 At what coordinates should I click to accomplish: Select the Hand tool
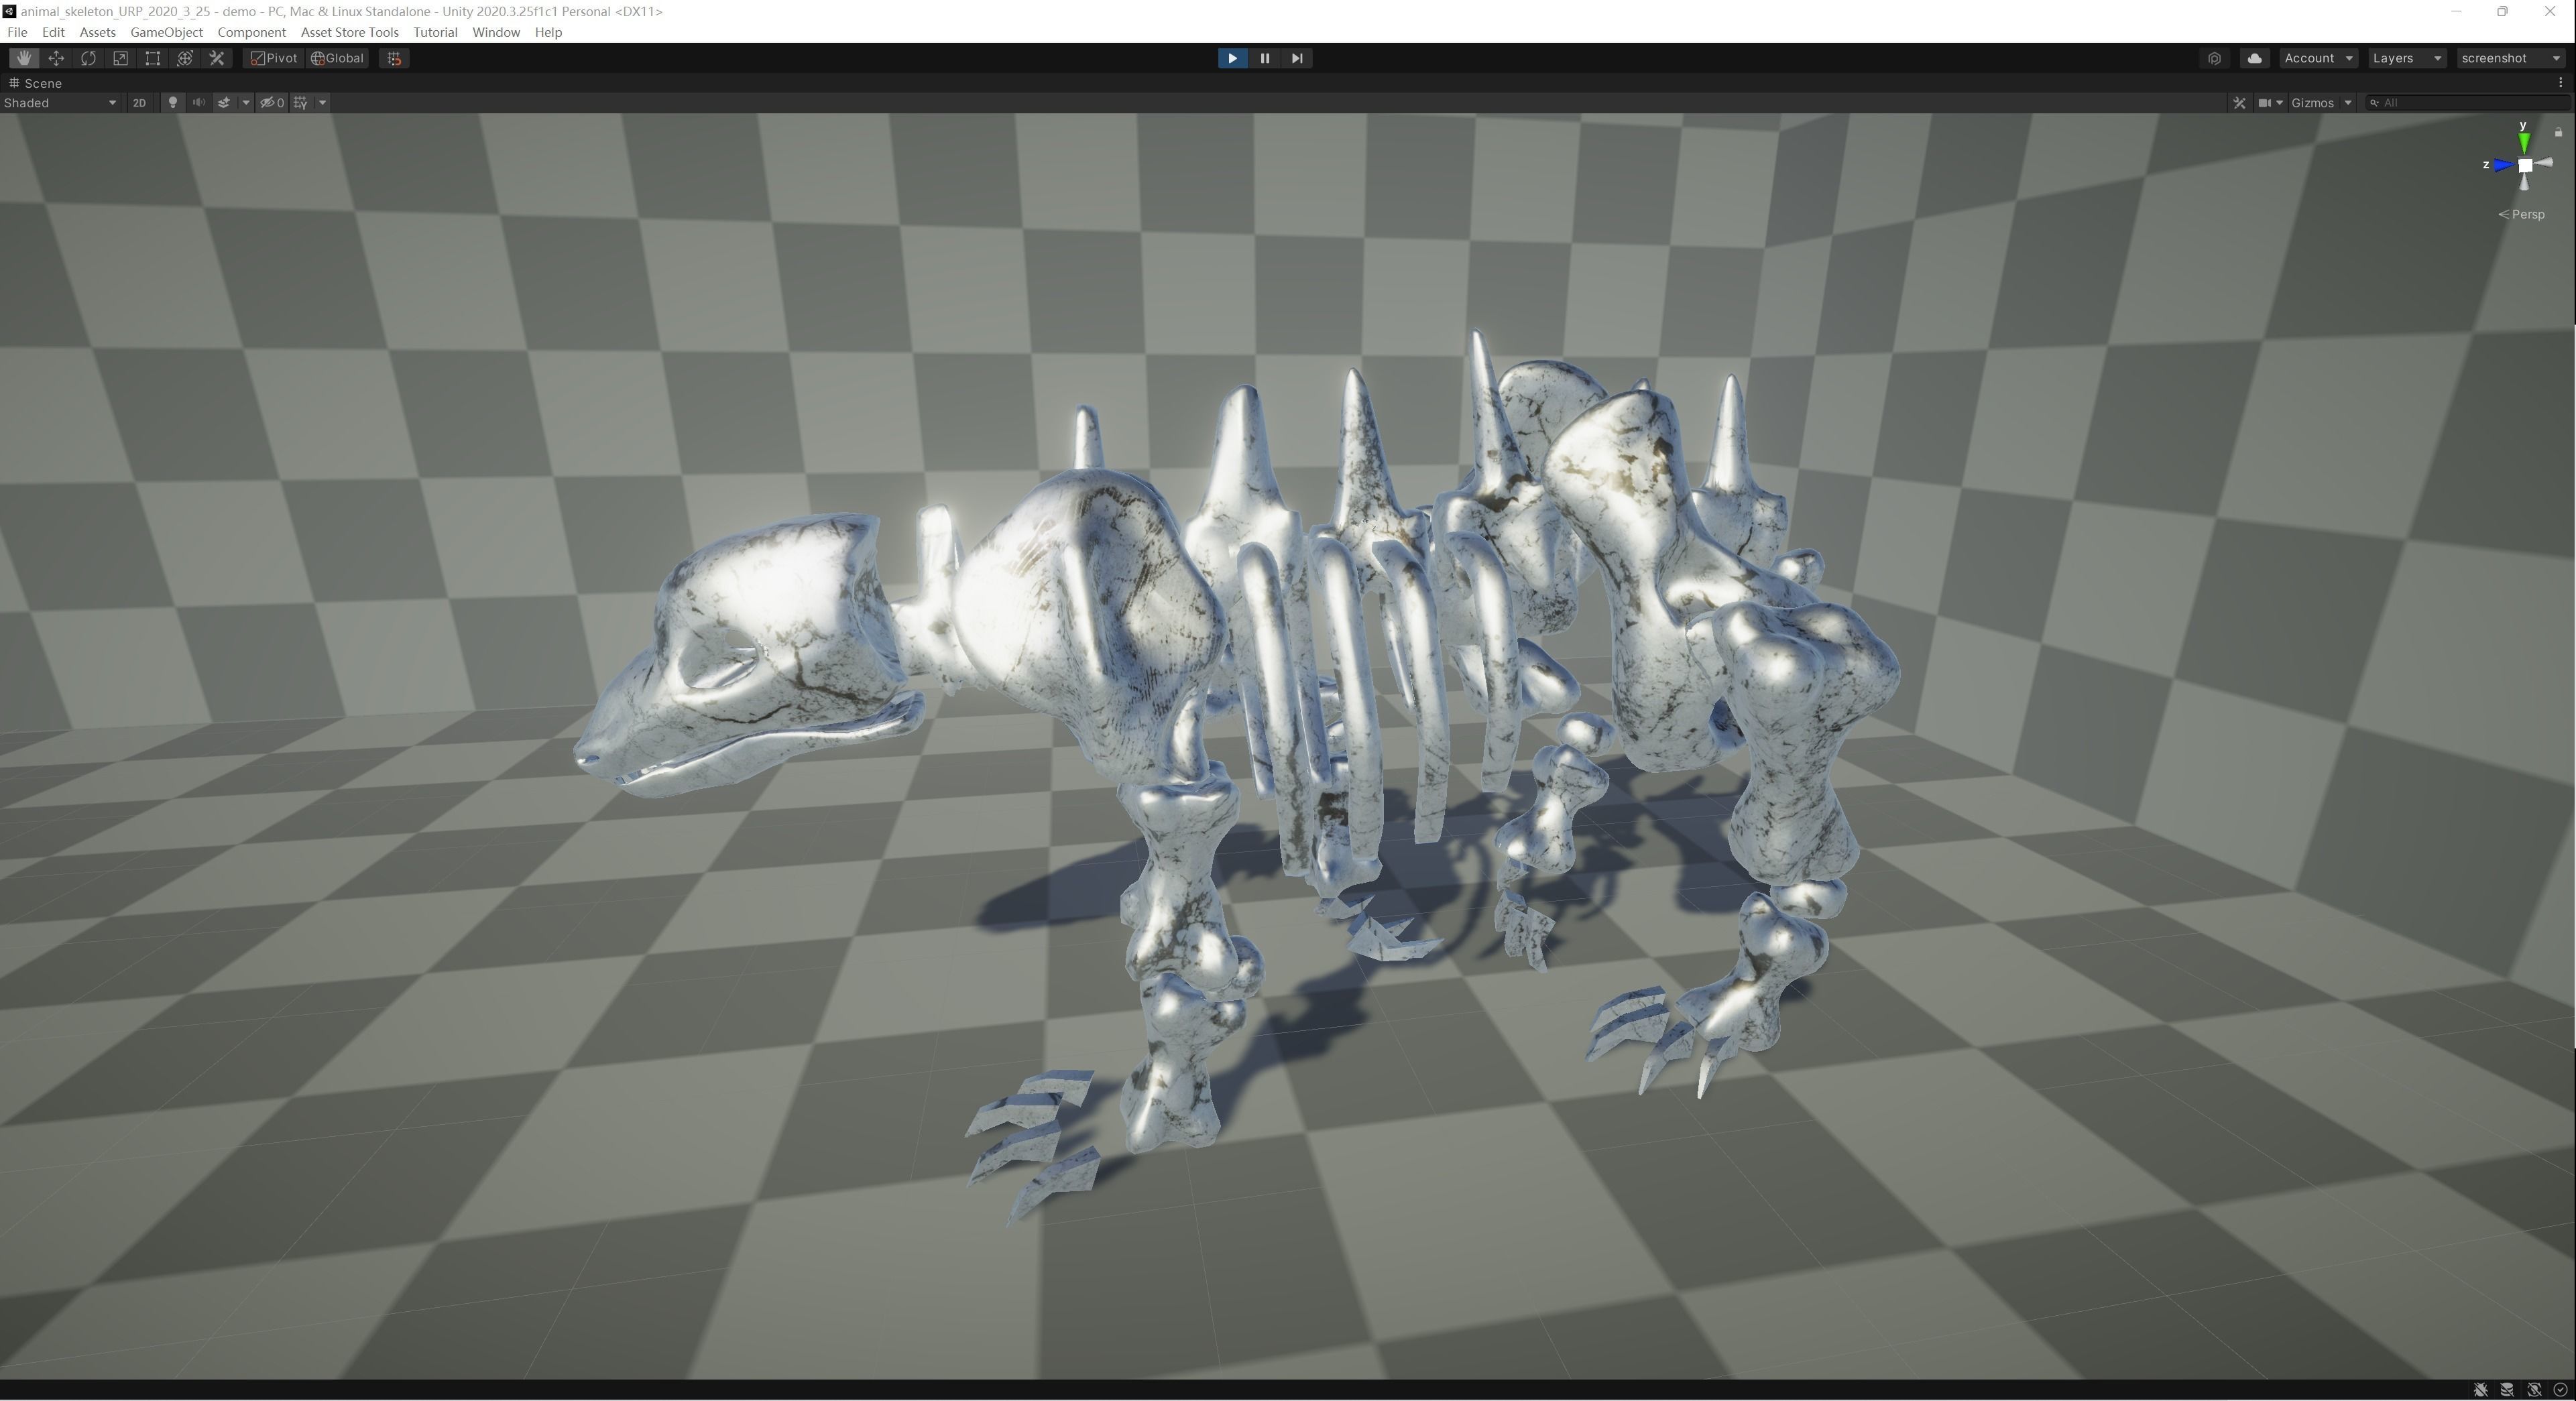coord(24,58)
